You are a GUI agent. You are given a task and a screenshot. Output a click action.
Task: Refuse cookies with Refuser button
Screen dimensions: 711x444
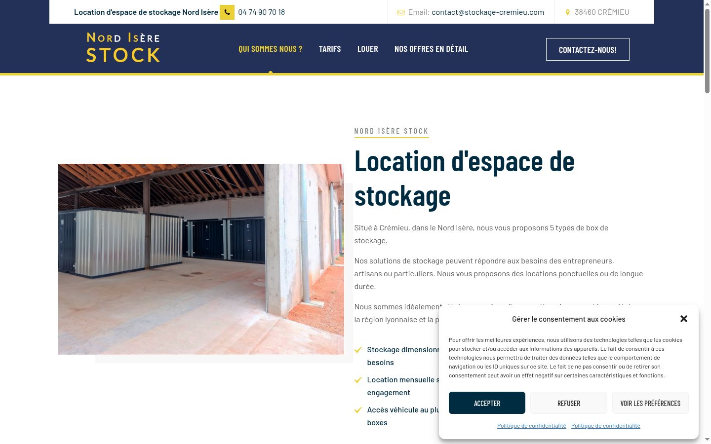tap(569, 403)
